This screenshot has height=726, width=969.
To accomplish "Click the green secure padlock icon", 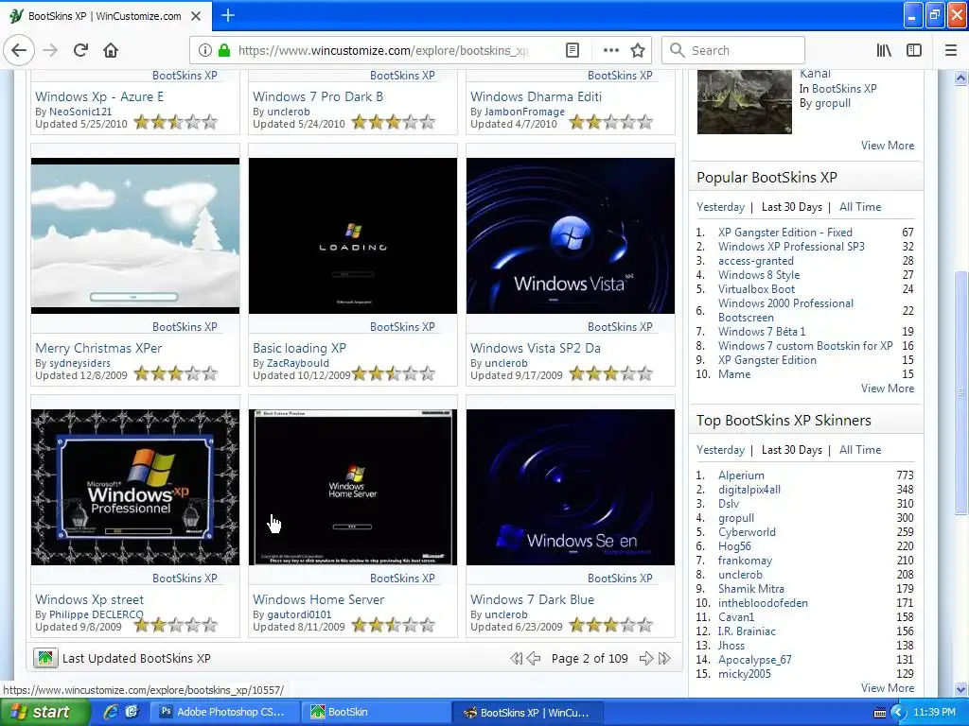I will point(224,50).
